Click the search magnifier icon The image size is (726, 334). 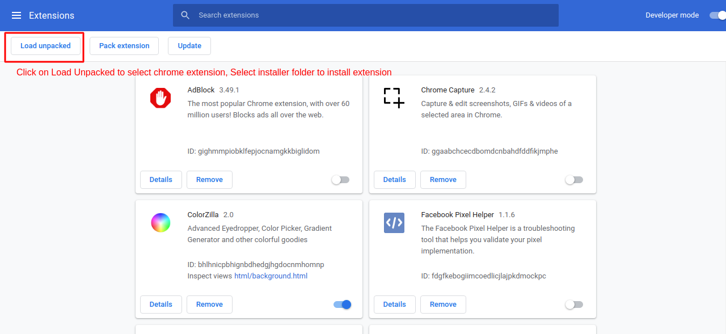pyautogui.click(x=185, y=15)
